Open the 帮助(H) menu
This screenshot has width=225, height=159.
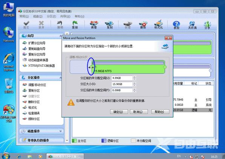tap(80, 16)
